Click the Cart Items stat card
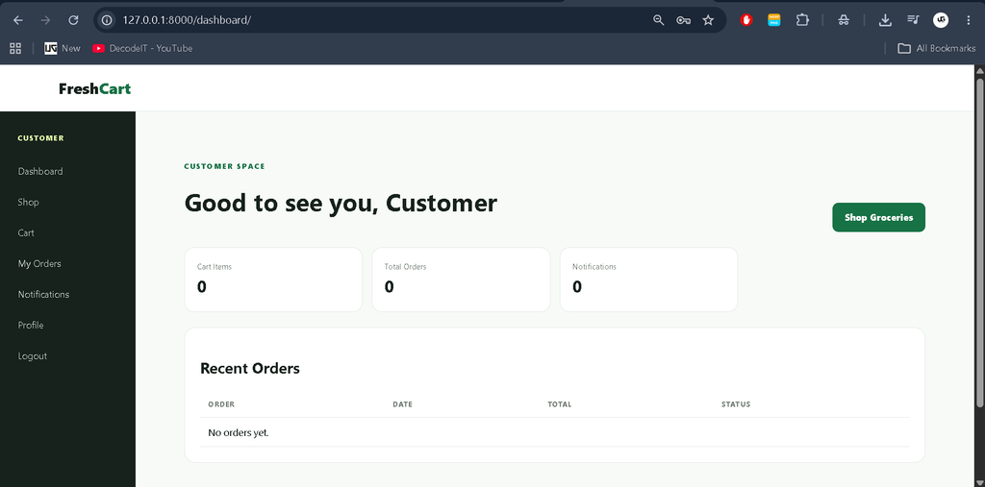The width and height of the screenshot is (985, 487). coord(273,280)
